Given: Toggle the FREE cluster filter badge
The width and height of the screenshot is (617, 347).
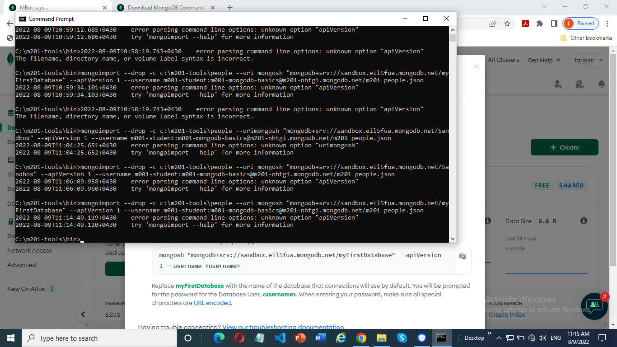Looking at the screenshot, I should 542,185.
